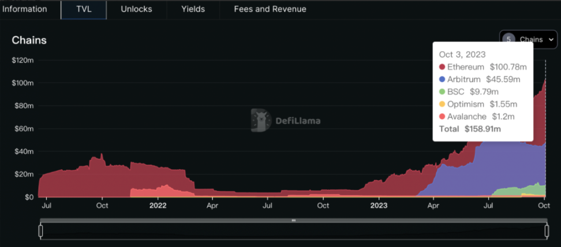
Task: Click the center grip on the range bar
Action: click(x=293, y=220)
